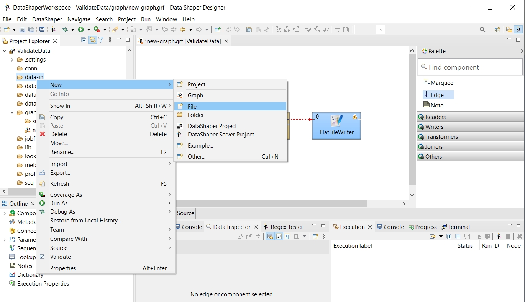This screenshot has width=525, height=302.
Task: Choose Other... in the New submenu
Action: [230, 156]
